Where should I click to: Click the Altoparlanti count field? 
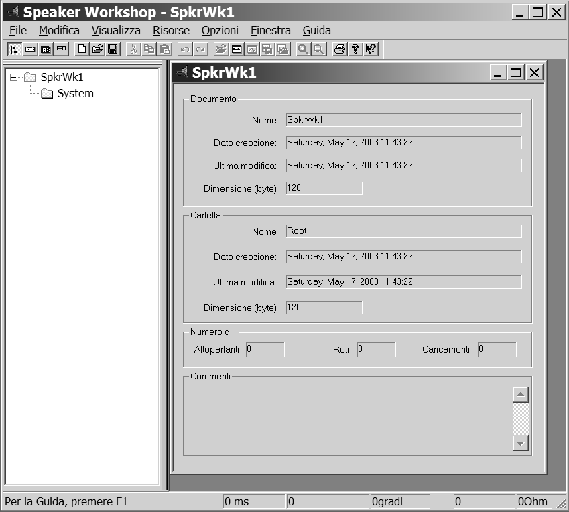265,349
